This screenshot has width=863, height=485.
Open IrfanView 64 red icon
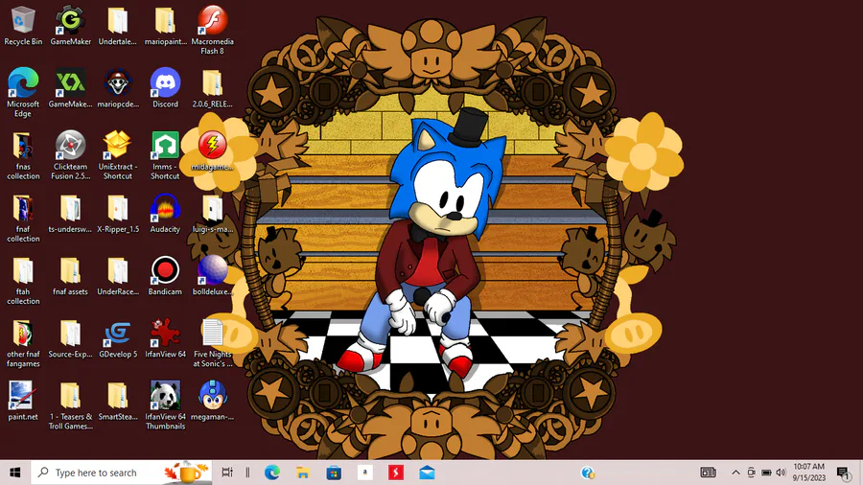point(165,338)
